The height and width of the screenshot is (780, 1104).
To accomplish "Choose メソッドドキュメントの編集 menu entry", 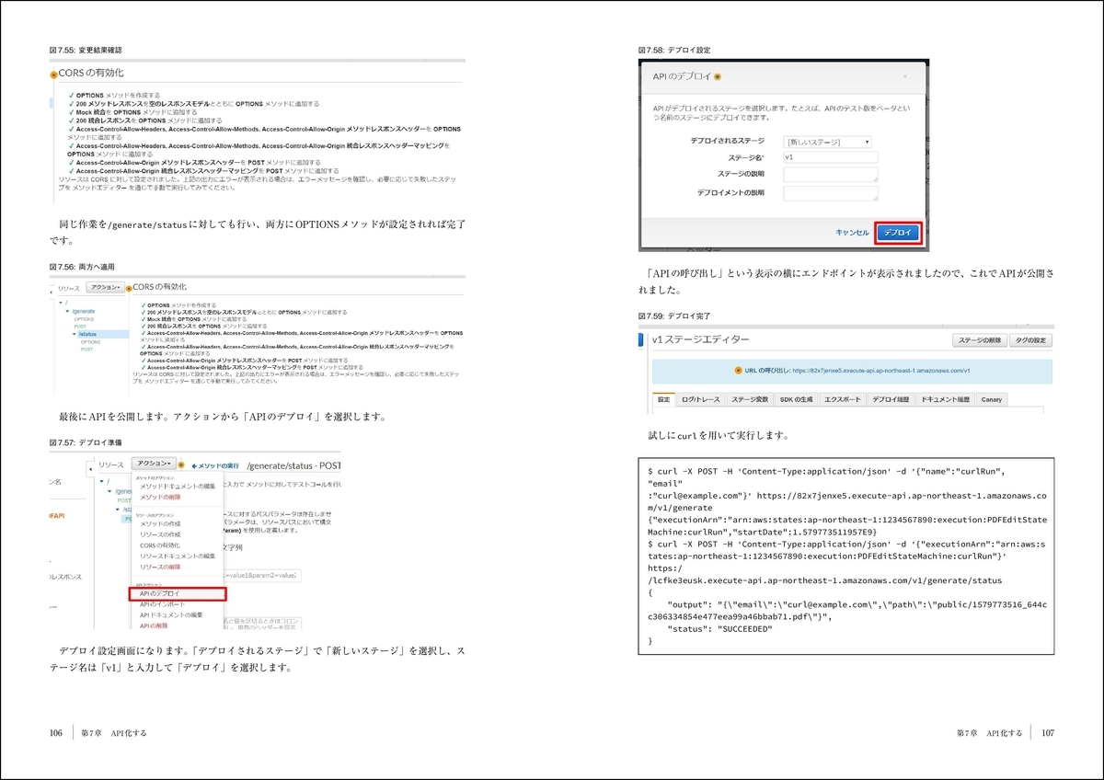I will 178,487.
